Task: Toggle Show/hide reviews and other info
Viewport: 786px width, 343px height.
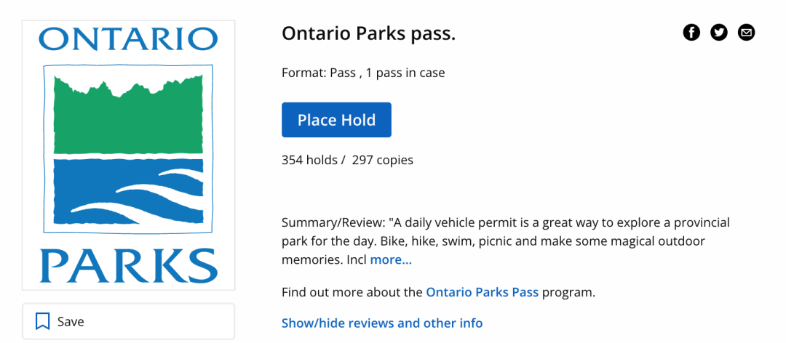Action: pyautogui.click(x=382, y=323)
